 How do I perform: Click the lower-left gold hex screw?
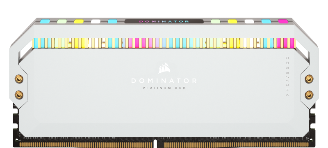[x=19, y=95]
